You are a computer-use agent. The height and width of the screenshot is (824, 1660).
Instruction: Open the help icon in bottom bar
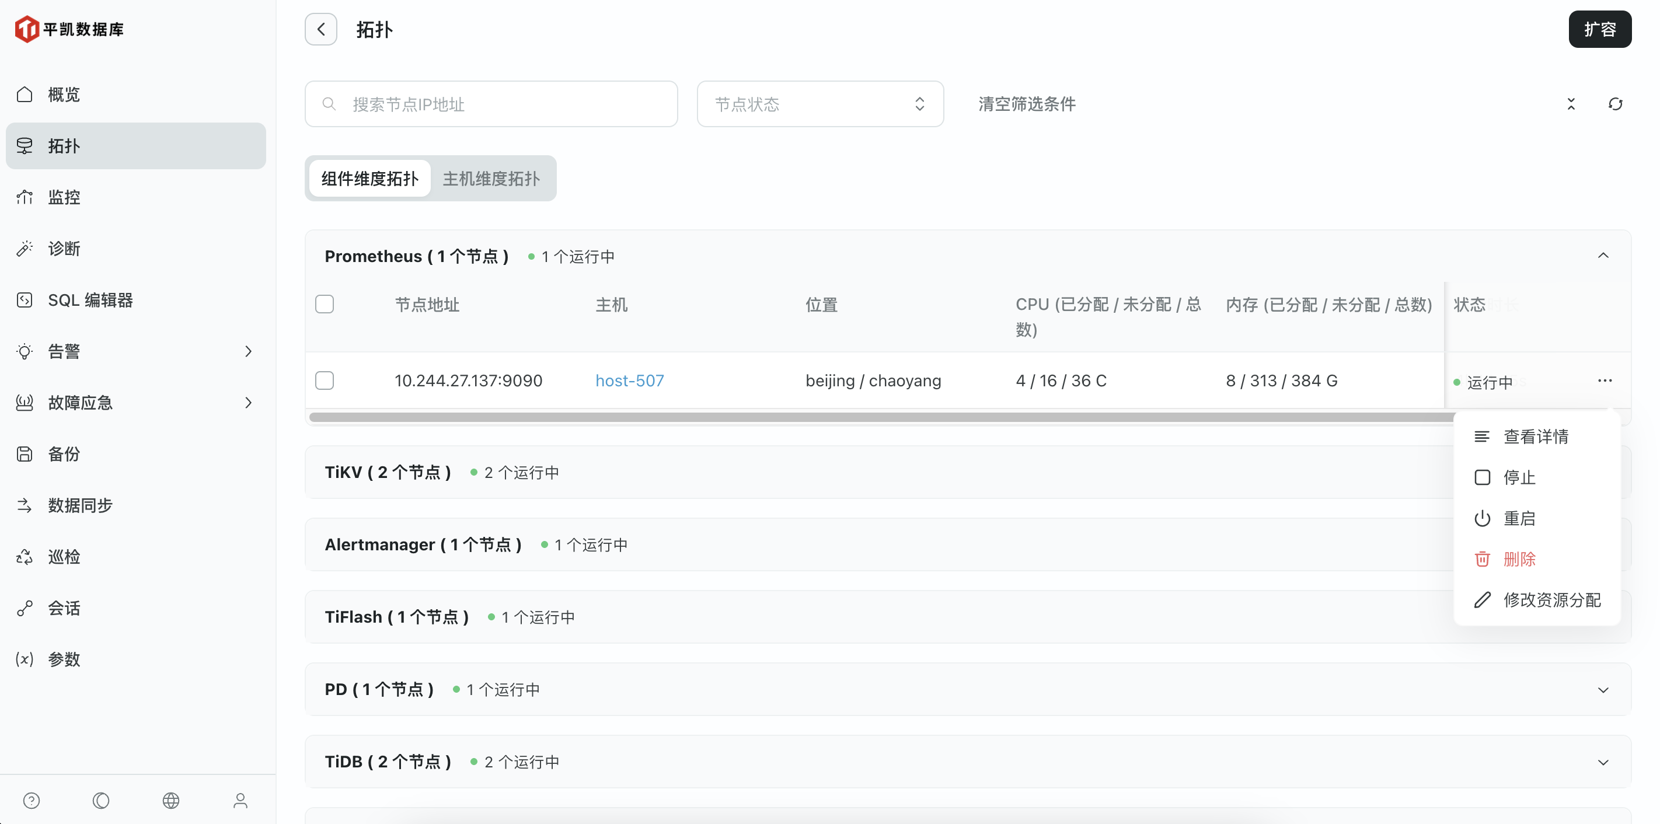(32, 800)
